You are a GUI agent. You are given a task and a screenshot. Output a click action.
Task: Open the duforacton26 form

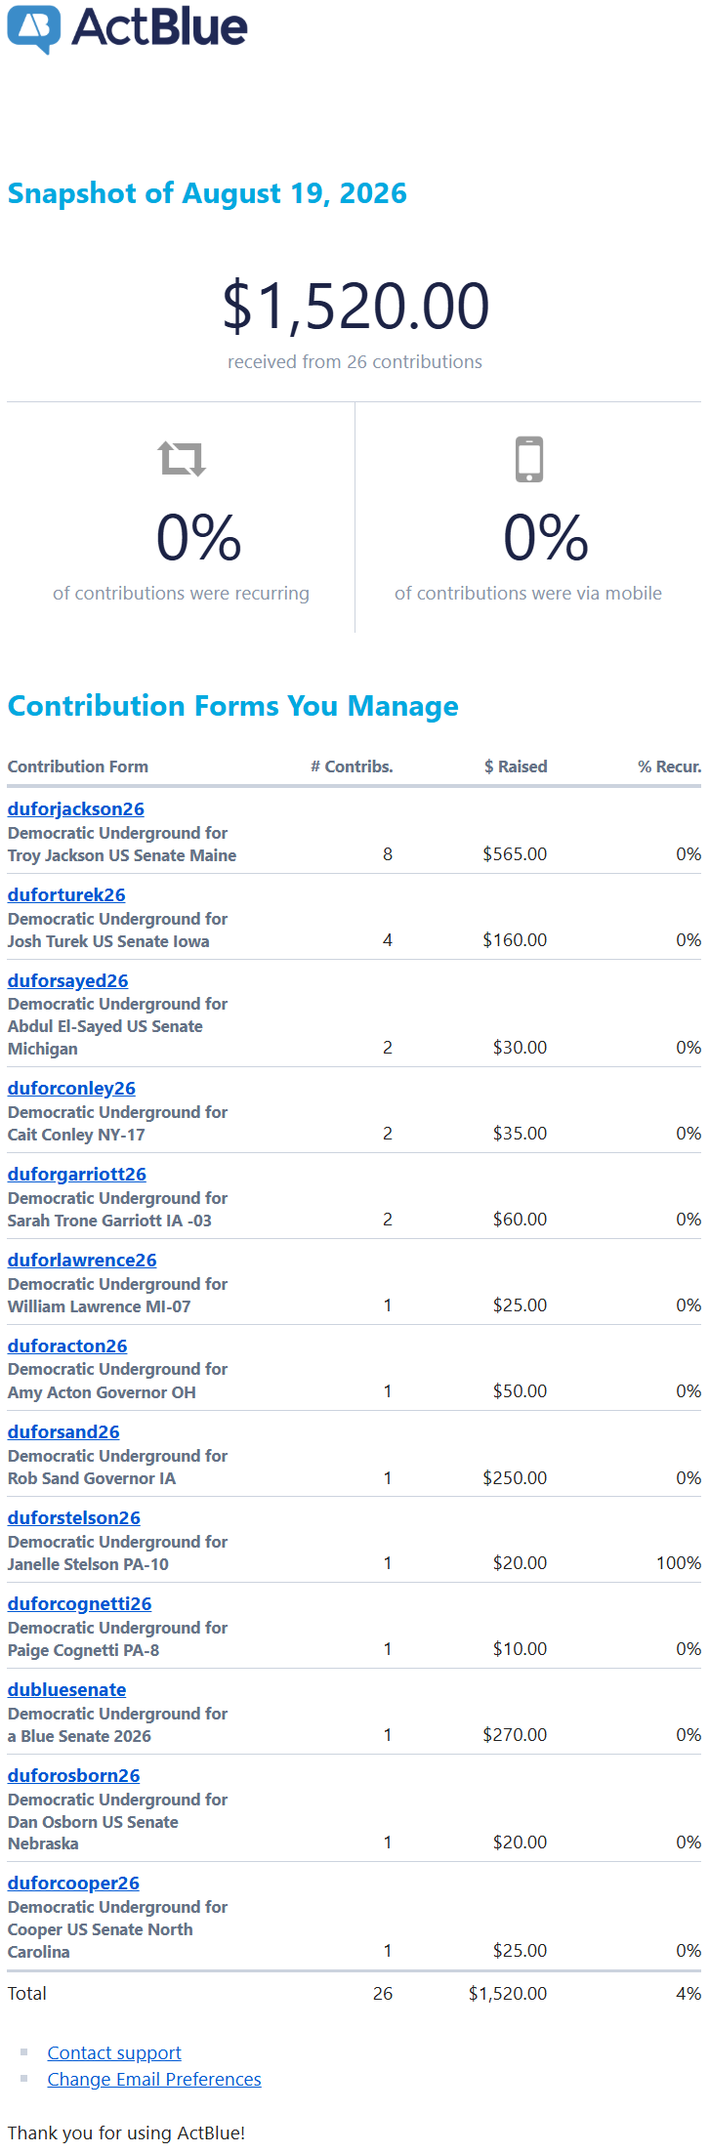[67, 1346]
